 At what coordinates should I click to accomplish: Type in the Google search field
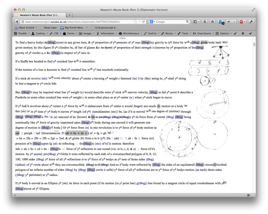tap(170, 22)
